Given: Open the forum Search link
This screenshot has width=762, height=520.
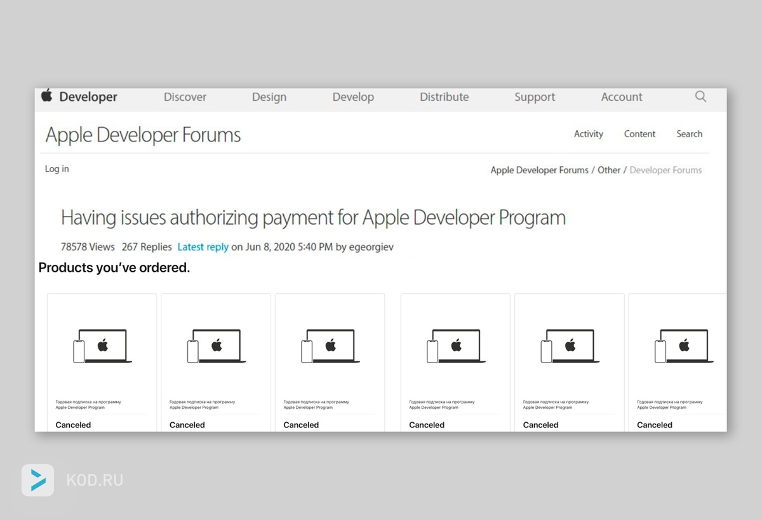Looking at the screenshot, I should tap(689, 134).
